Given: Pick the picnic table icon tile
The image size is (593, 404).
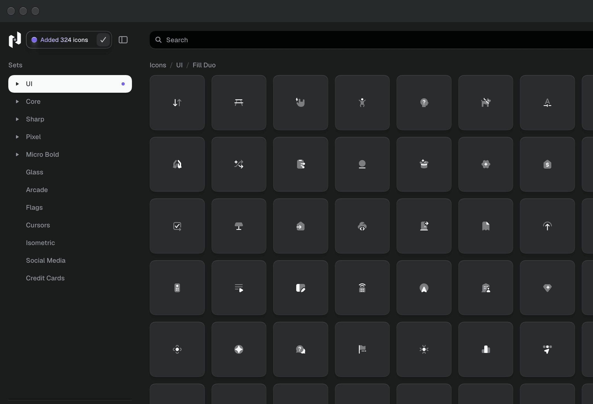Looking at the screenshot, I should [x=239, y=103].
